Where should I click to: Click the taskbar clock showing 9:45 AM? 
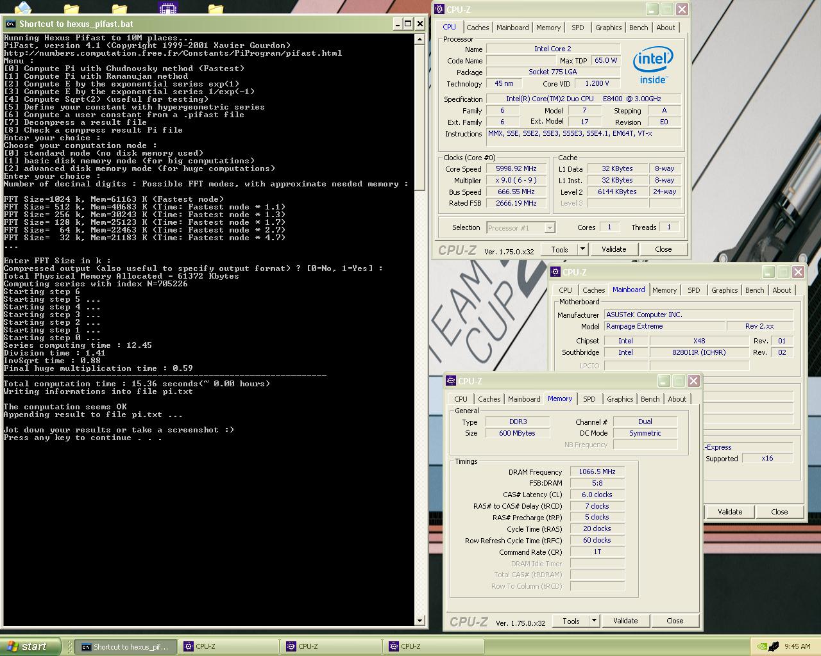pos(797,646)
